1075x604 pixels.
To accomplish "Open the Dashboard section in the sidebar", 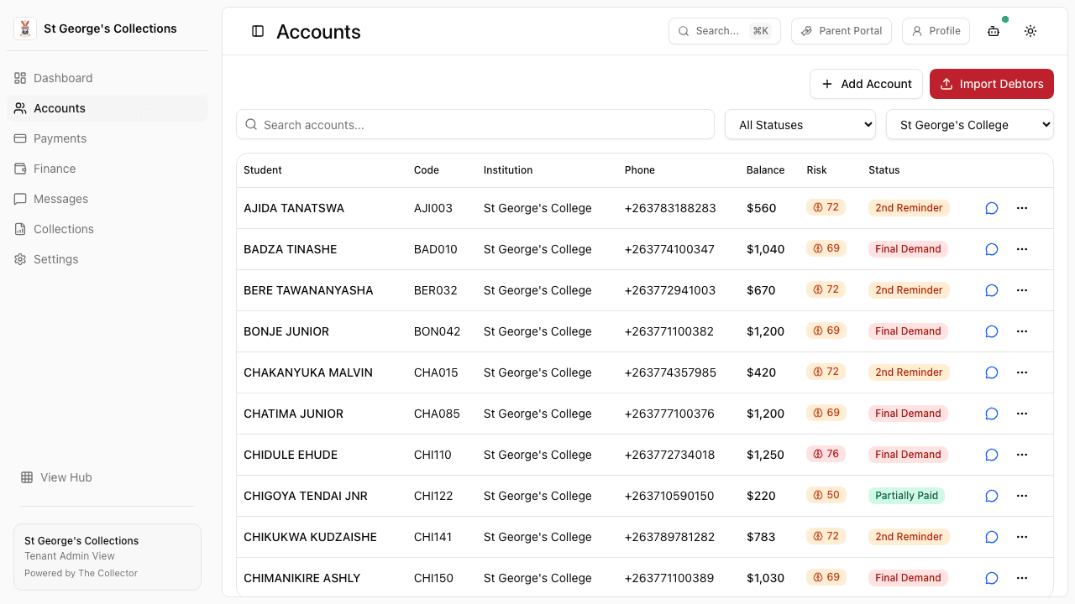I will (62, 78).
